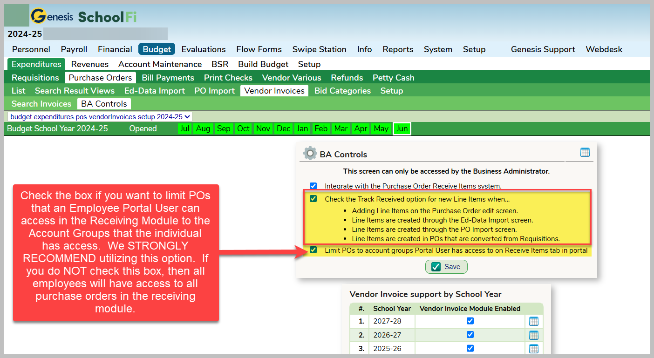
Task: Select the Feb month button
Action: coord(321,128)
